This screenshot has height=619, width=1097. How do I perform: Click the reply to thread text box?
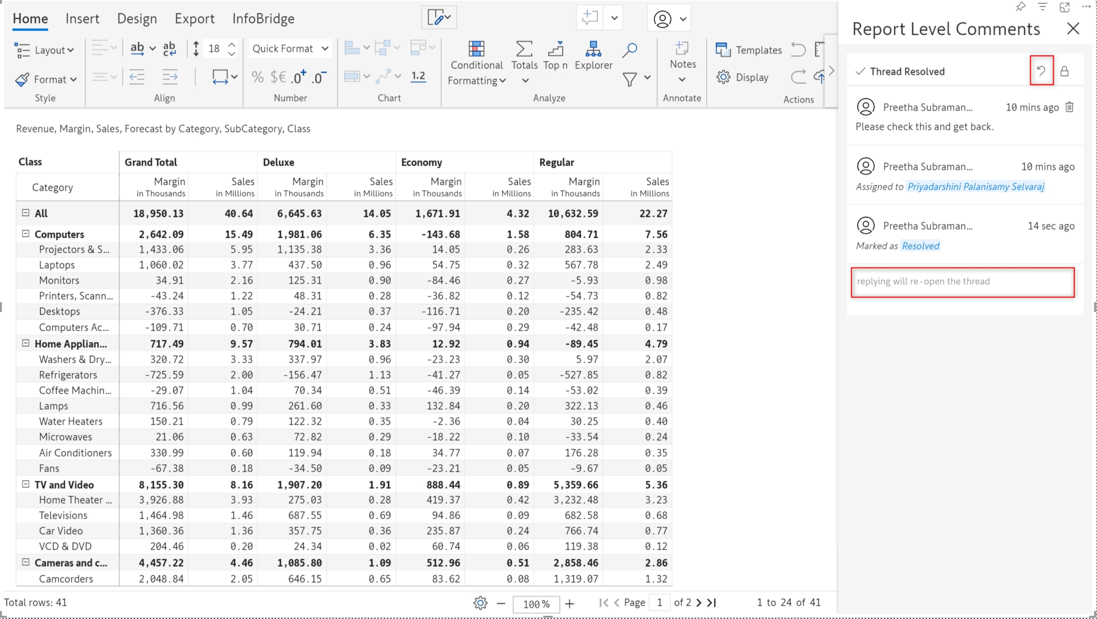pos(962,281)
